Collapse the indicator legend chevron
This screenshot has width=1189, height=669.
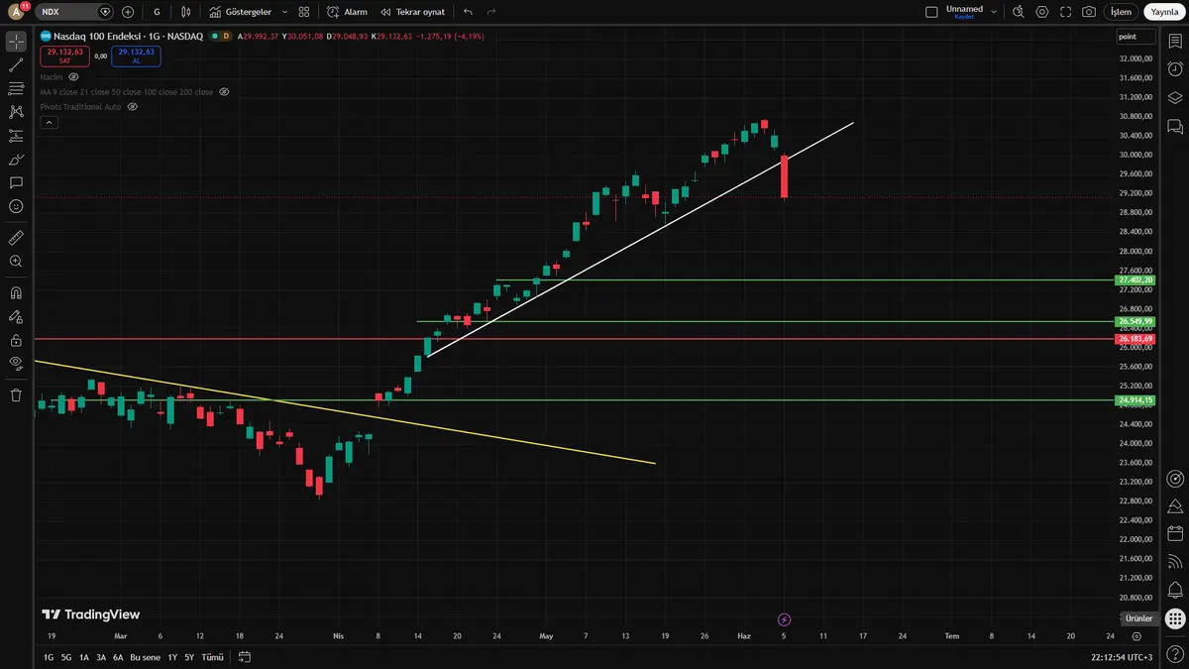pyautogui.click(x=49, y=122)
